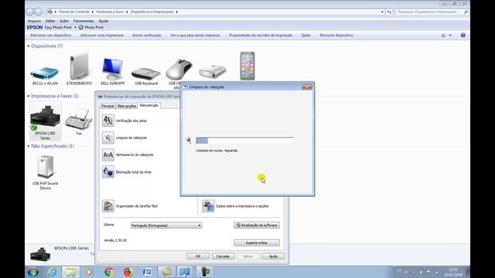
Task: Open the Editar menu
Action: 50,21
